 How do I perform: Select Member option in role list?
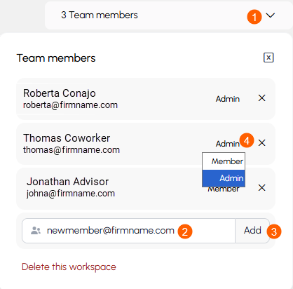pos(224,161)
